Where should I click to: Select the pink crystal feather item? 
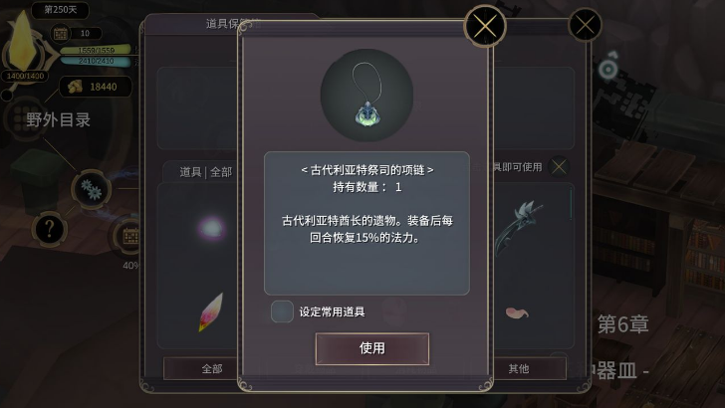pos(211,311)
